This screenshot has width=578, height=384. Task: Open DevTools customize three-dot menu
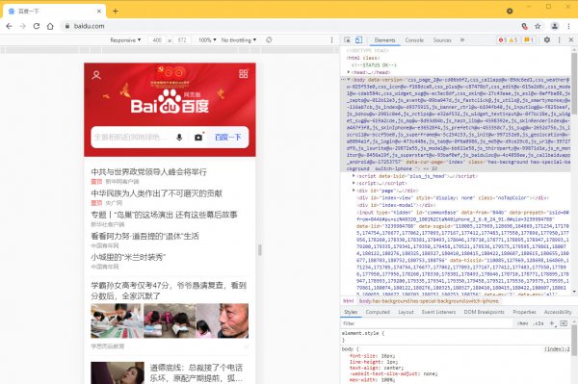point(559,39)
